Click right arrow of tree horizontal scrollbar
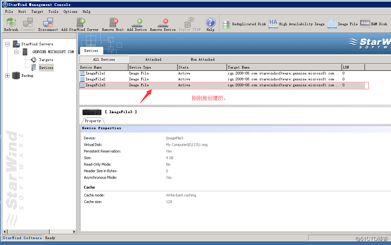 [74, 232]
